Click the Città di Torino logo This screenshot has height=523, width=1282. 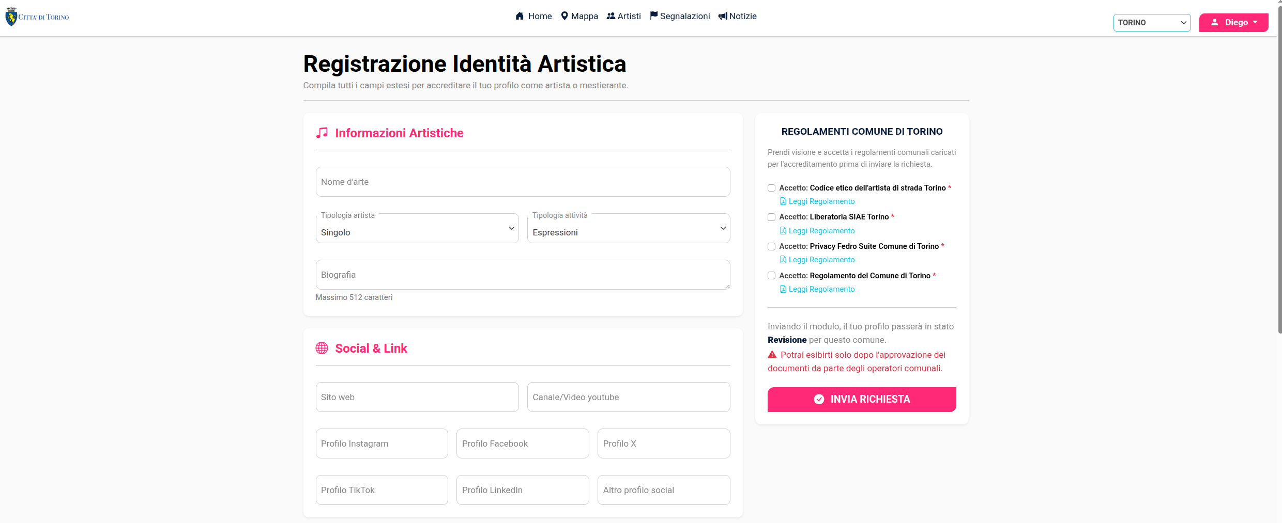click(x=37, y=17)
